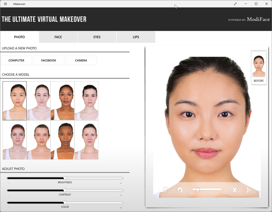Click the CAMERA button
This screenshot has height=212, width=272.
tap(81, 60)
